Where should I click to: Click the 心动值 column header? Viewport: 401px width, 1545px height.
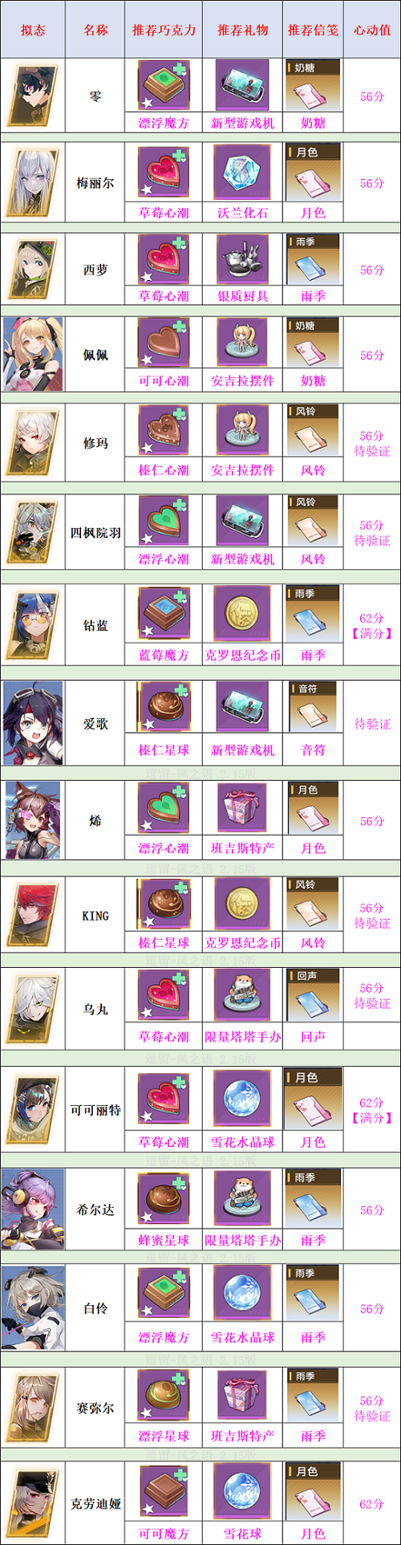coord(372,30)
